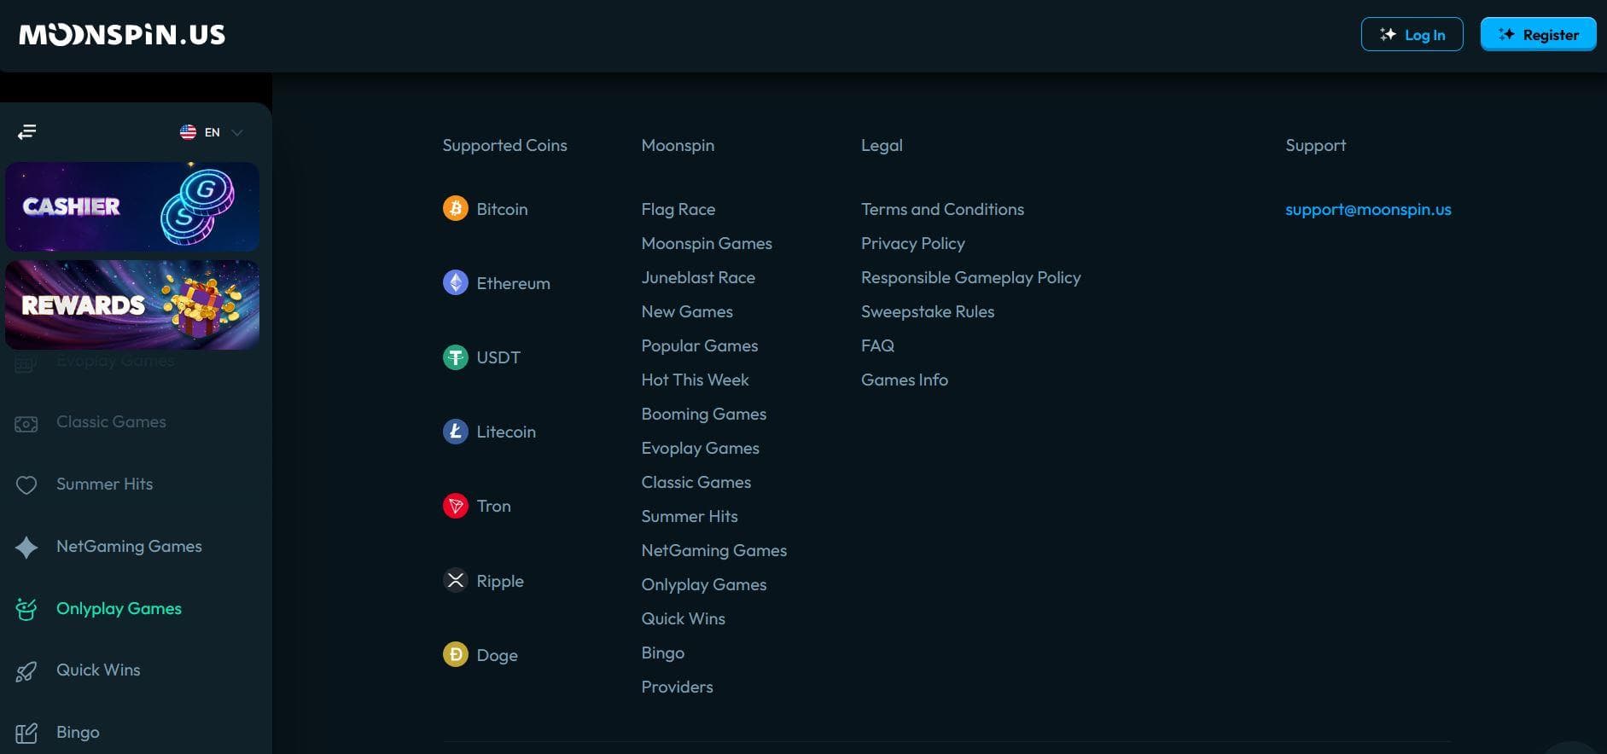Open the Cashier banner
1607x754 pixels.
pos(132,206)
